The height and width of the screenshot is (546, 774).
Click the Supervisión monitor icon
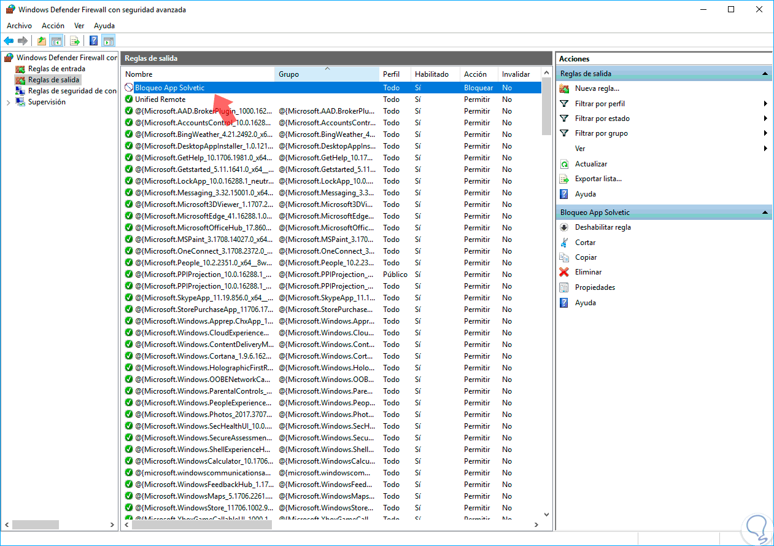(x=21, y=102)
